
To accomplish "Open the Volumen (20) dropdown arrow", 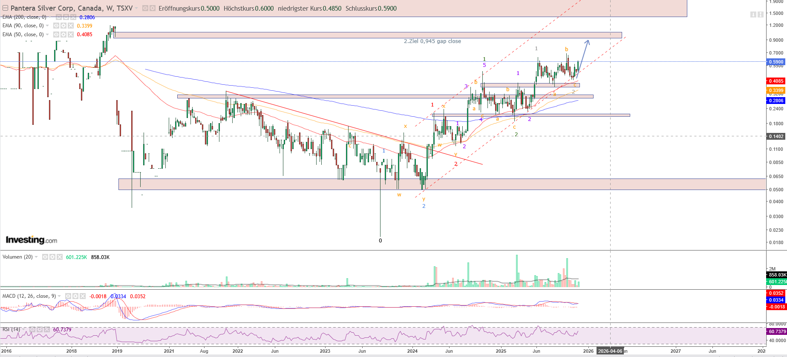I will [36, 257].
